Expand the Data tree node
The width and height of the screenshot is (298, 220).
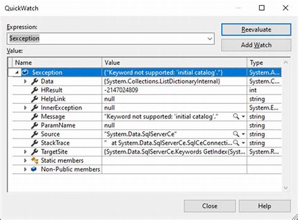tap(25, 81)
